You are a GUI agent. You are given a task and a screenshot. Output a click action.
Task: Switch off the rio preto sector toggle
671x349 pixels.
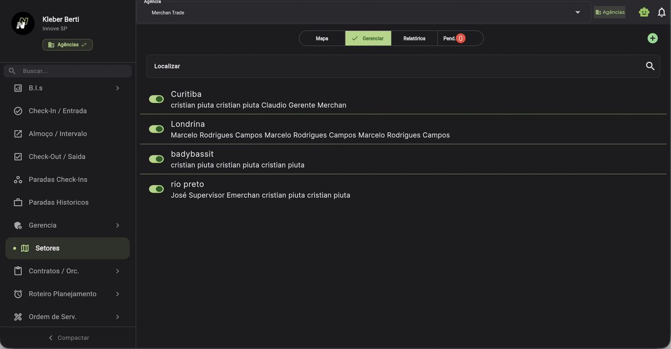tap(156, 189)
